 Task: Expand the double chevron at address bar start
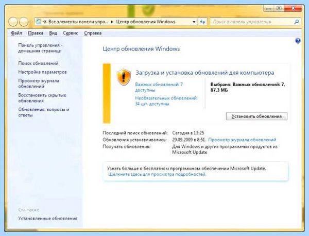[x=45, y=22]
